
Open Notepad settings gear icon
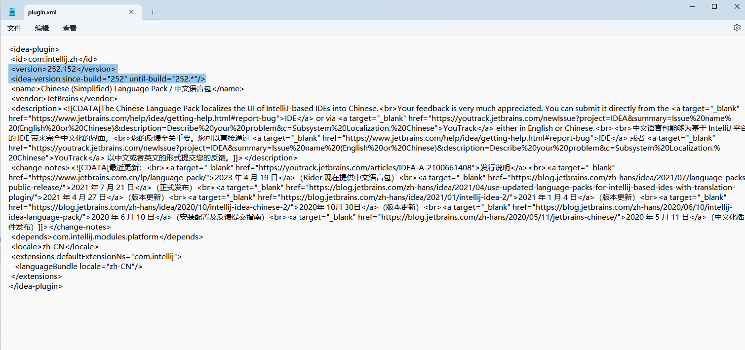pyautogui.click(x=737, y=28)
